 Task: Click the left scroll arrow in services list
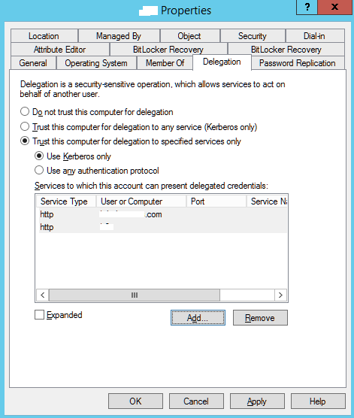click(x=43, y=295)
